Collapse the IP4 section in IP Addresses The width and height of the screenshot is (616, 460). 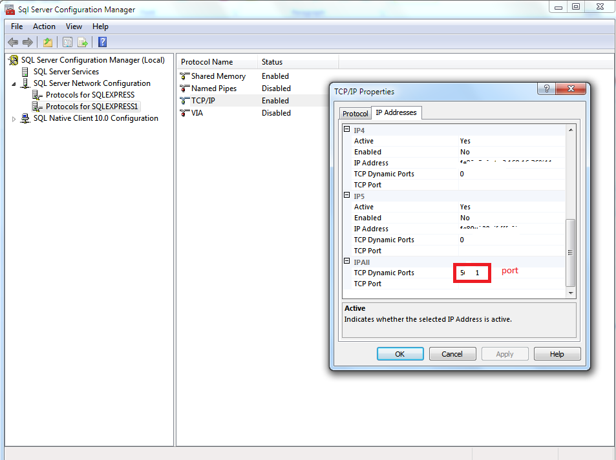347,129
